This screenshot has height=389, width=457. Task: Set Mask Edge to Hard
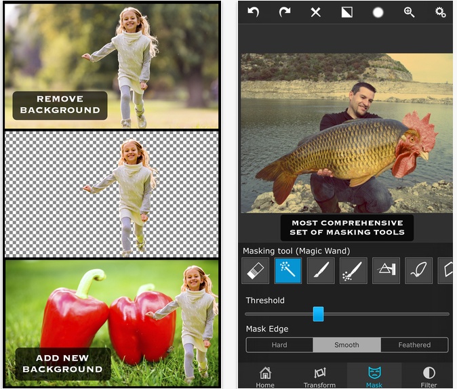pos(279,344)
